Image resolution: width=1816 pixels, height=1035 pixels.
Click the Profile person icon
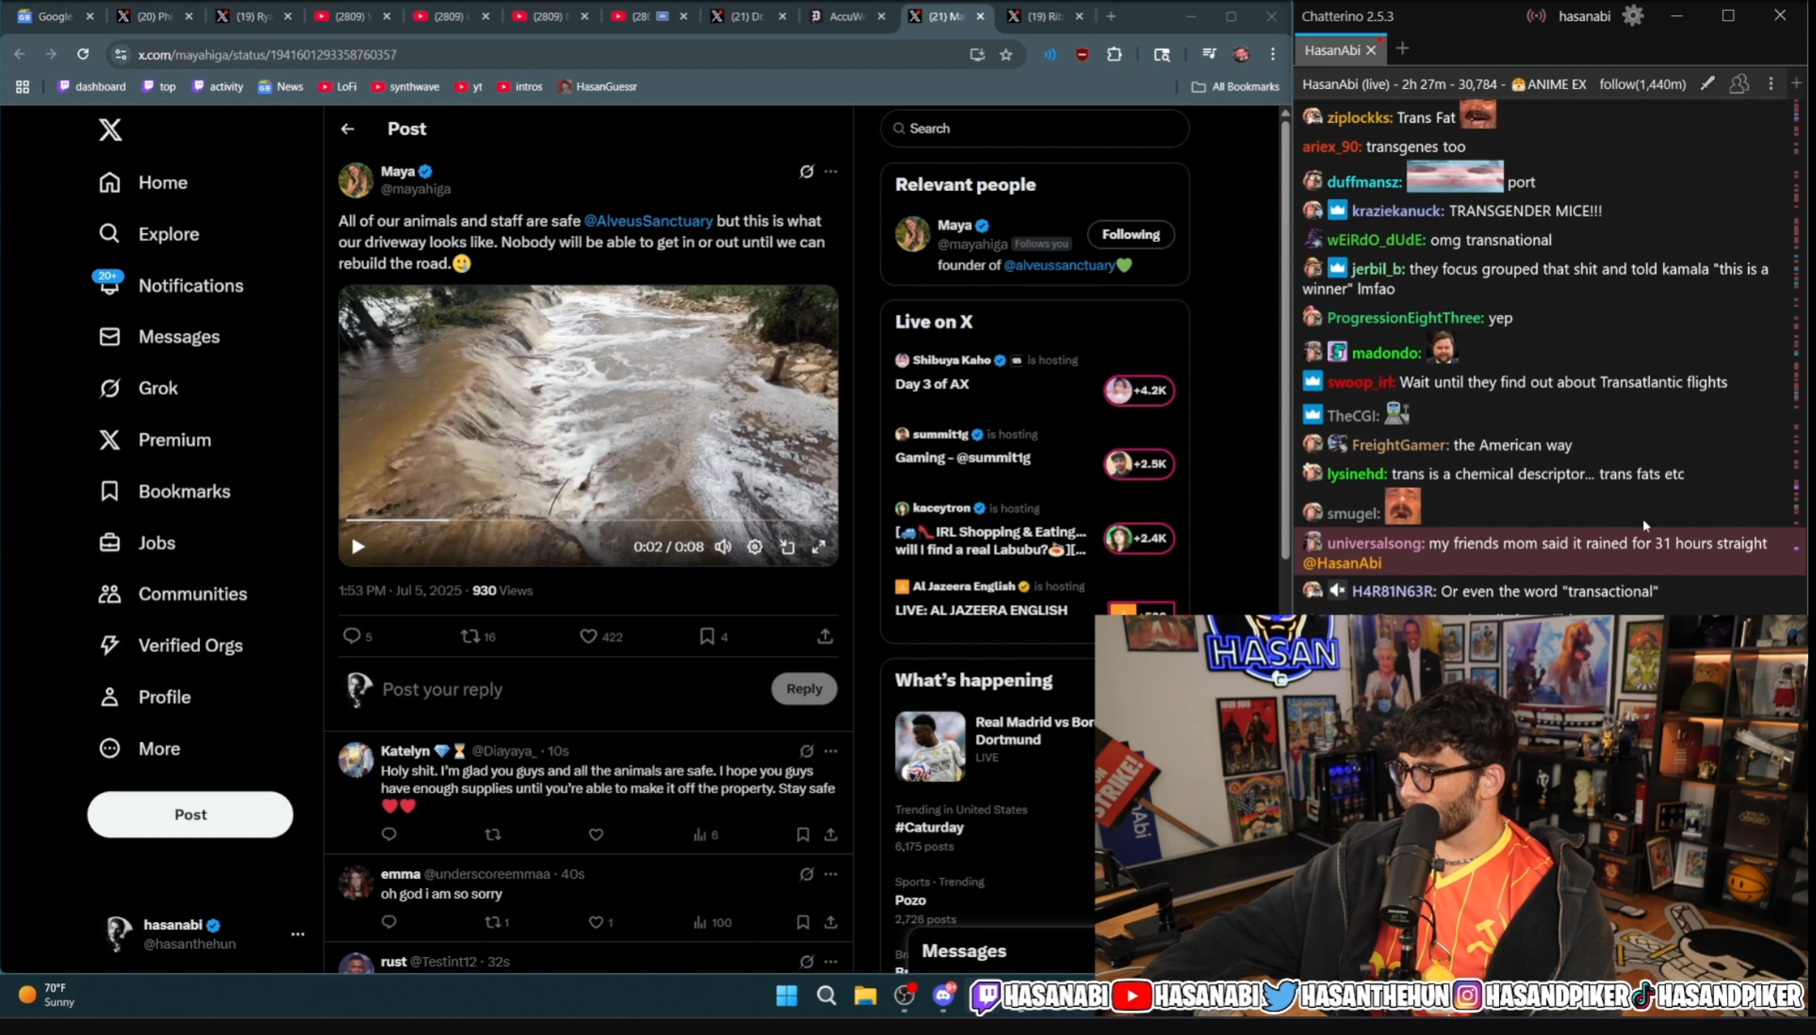click(x=110, y=696)
